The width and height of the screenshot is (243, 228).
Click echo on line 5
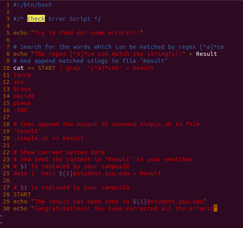tap(20, 33)
